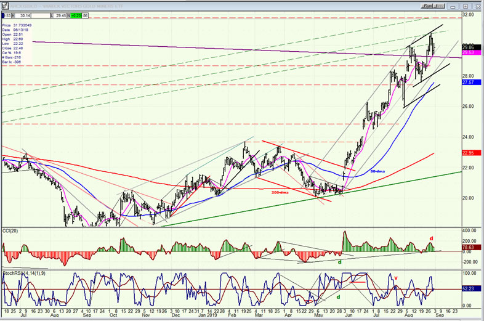Viewport: 484px width, 321px height.
Task: Click the blue 50-dma label
Action: [x=377, y=171]
